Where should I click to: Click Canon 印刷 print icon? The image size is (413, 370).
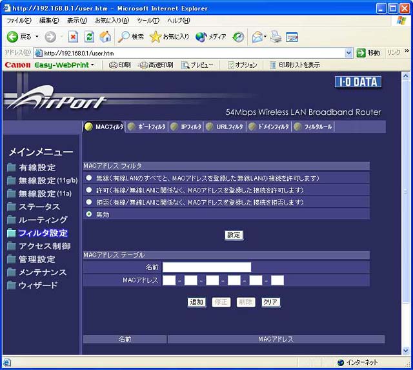pos(113,65)
